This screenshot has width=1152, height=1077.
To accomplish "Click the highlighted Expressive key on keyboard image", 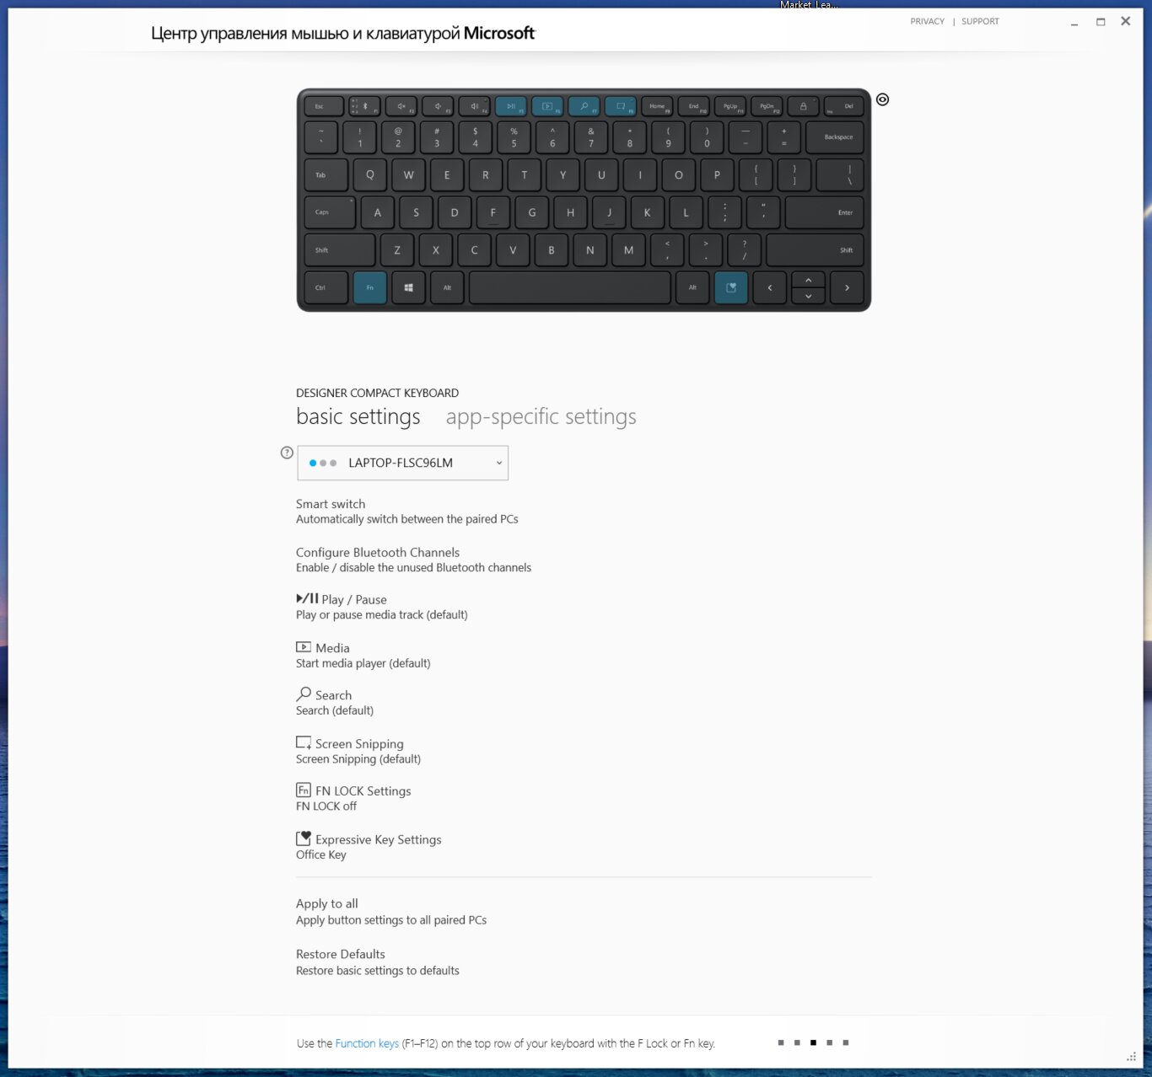I will (731, 287).
